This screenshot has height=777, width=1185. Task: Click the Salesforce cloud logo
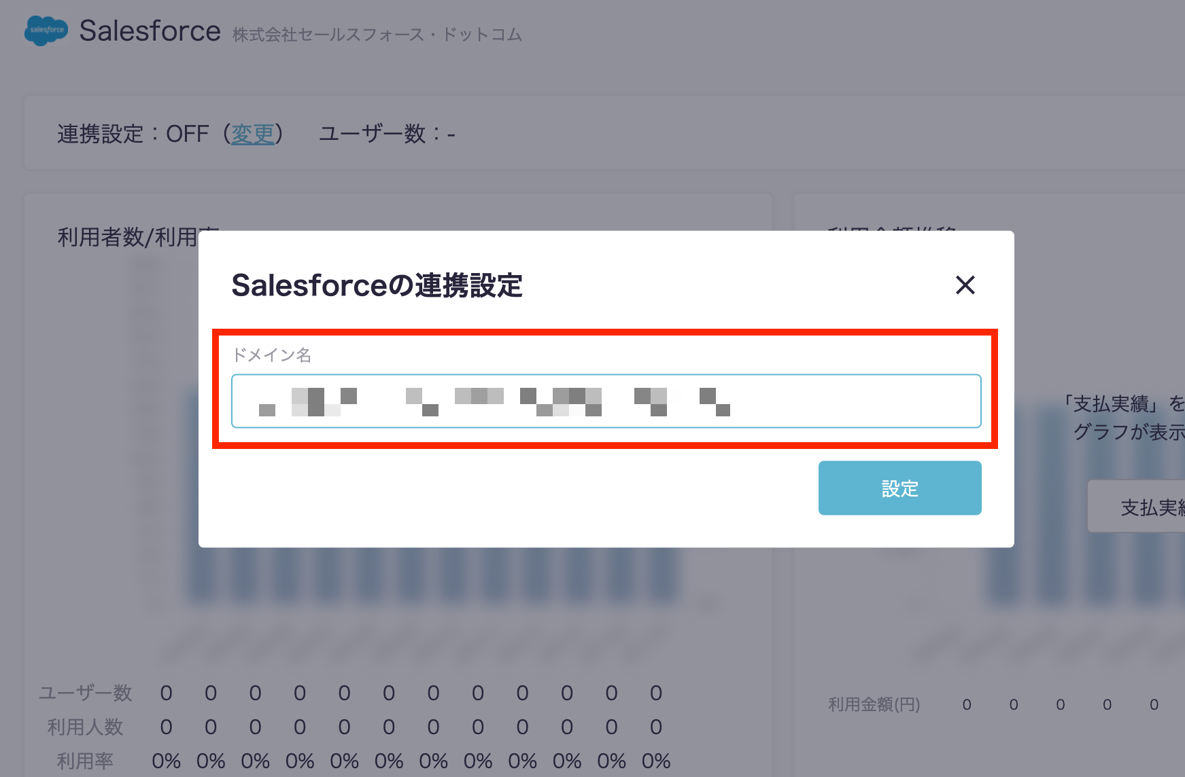46,31
